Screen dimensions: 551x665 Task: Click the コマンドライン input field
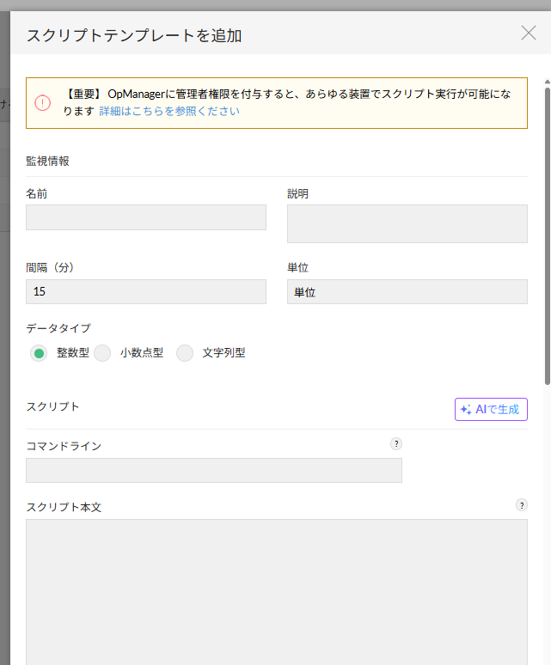point(214,470)
